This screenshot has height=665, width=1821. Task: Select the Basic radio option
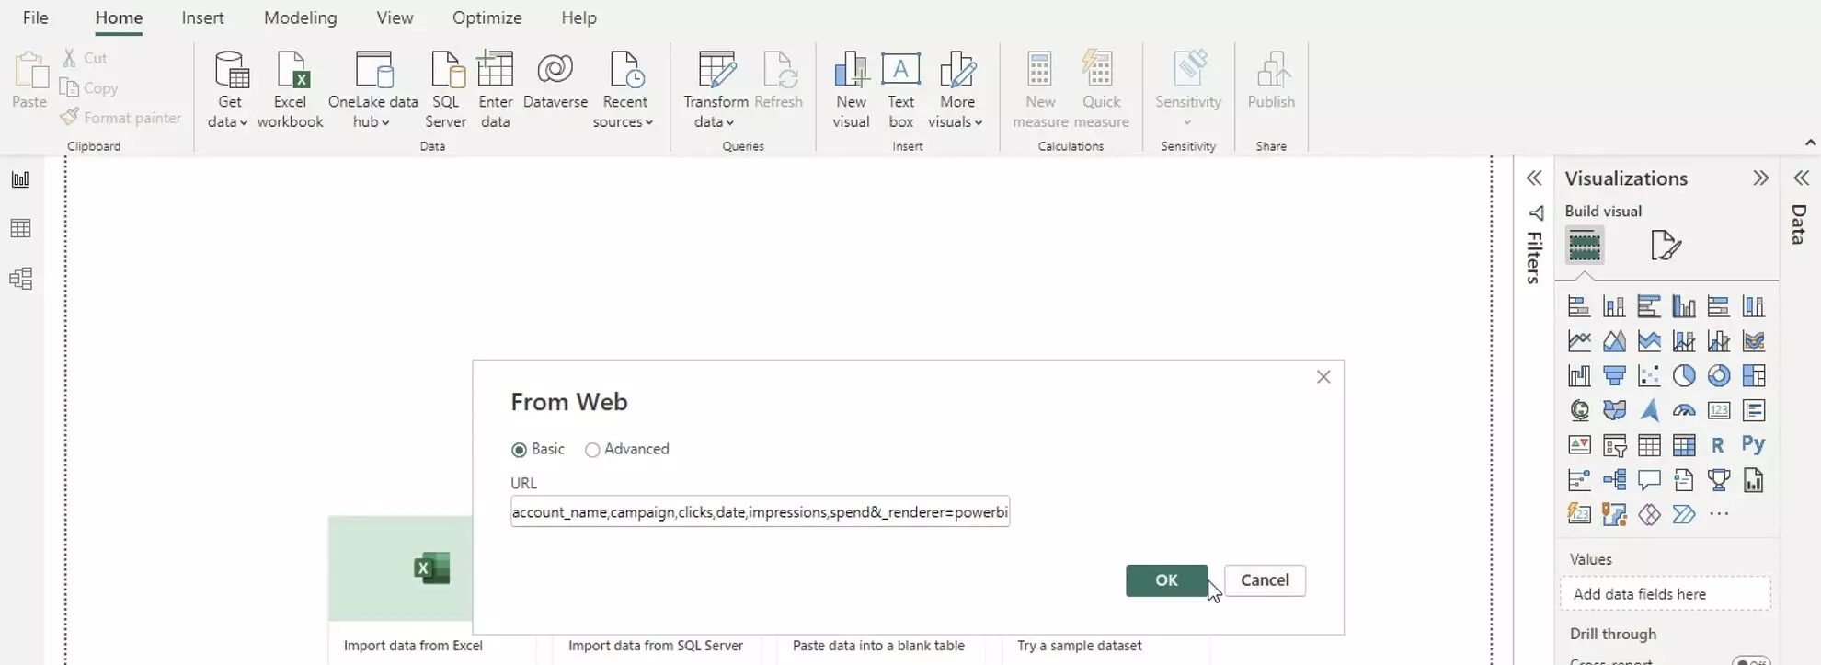[519, 450]
